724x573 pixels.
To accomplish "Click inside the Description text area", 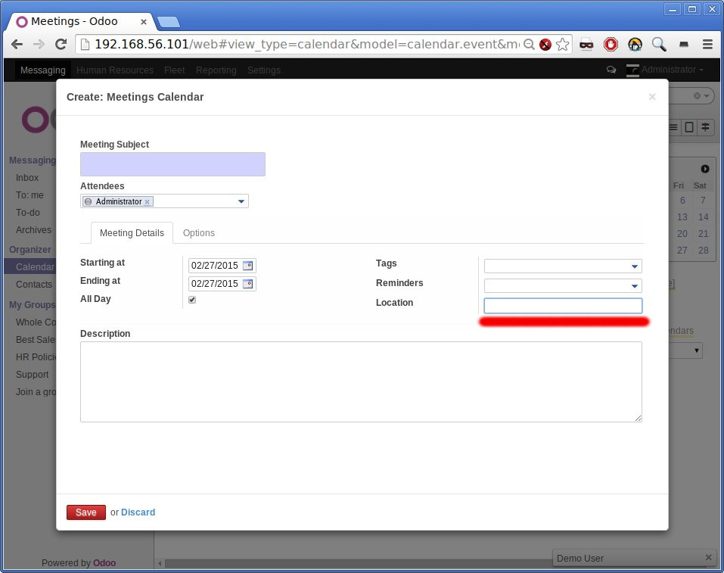I will [x=361, y=381].
